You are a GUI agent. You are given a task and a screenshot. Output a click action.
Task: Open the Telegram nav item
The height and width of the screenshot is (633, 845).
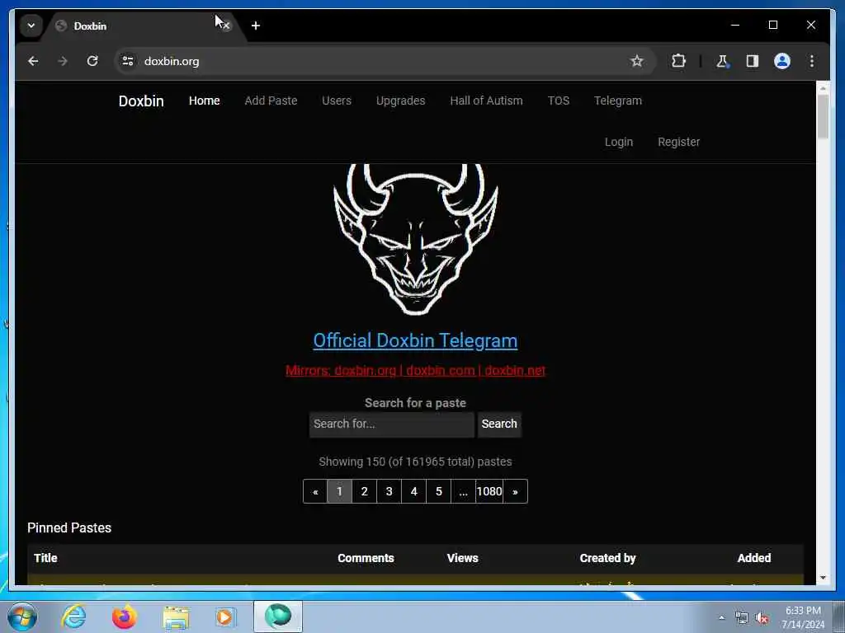pyautogui.click(x=618, y=101)
